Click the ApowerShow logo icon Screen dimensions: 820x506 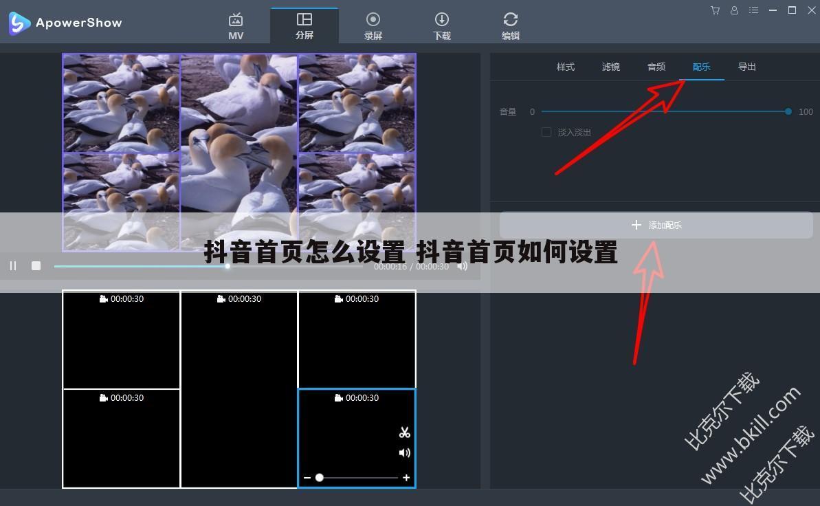[19, 23]
